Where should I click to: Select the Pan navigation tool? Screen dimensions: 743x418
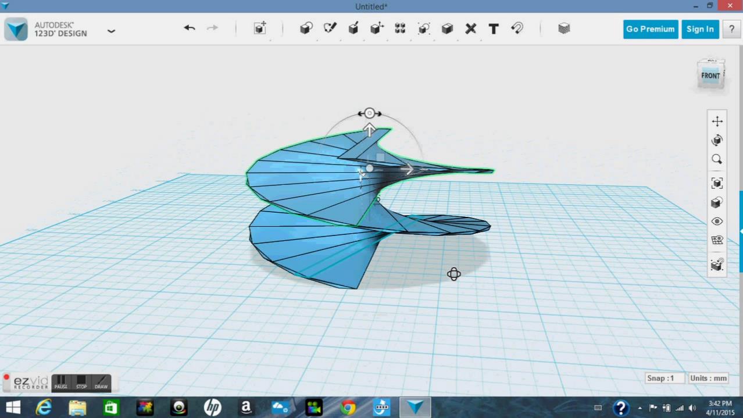point(717,121)
